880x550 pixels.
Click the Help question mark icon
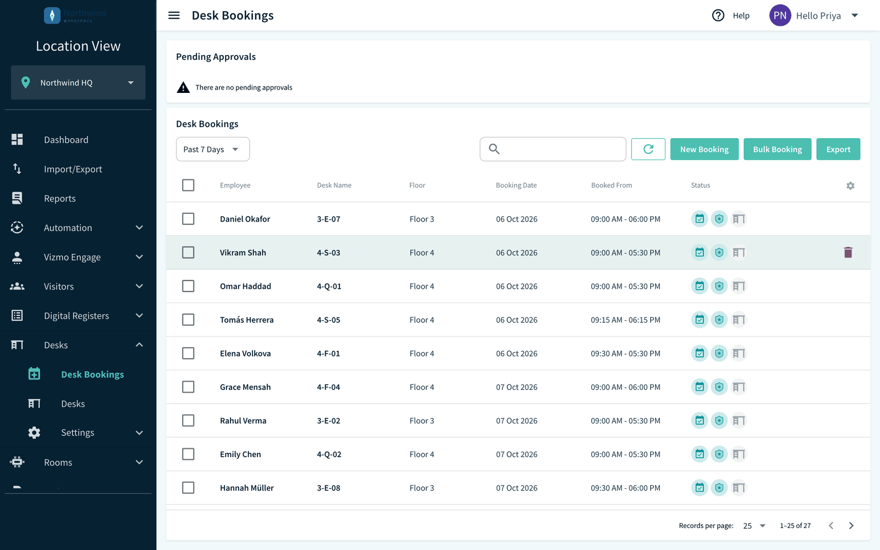pyautogui.click(x=718, y=15)
